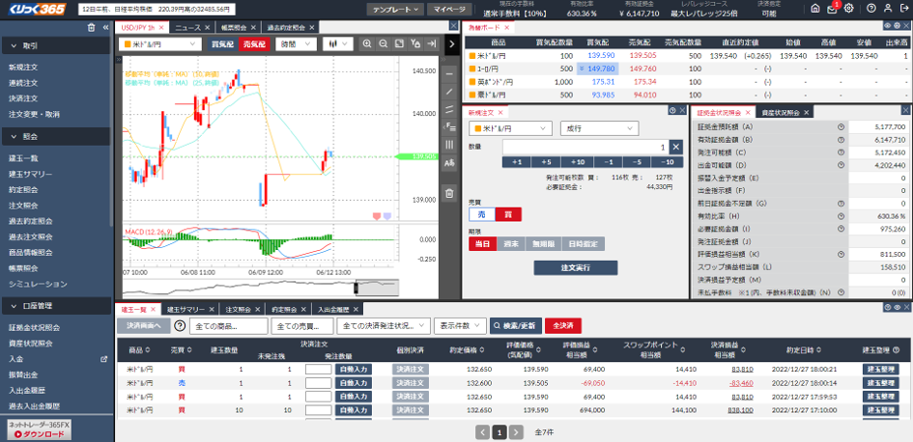Viewport: 913px width, 442px height.
Task: Select the trend line drawing tool
Action: (449, 92)
